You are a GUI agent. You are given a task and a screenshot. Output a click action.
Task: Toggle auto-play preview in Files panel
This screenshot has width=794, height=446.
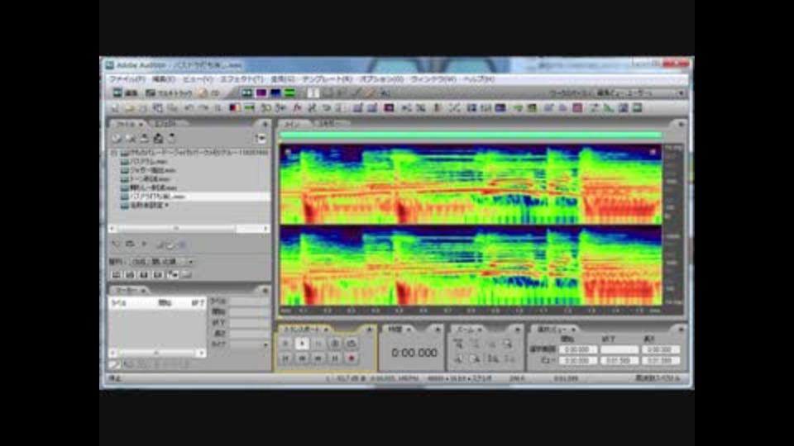[x=117, y=244]
